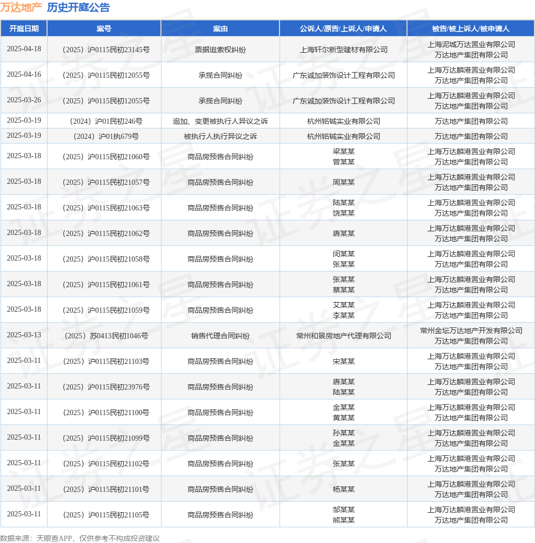This screenshot has height=543, width=535.
Task: Click defendant 上海泥城万达置业有限公司
Action: tap(471, 44)
